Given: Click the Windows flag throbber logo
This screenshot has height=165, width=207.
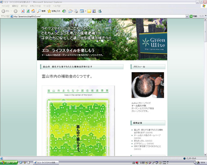Looking at the screenshot, I should coord(204,6).
